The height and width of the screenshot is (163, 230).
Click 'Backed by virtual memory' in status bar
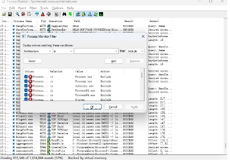click(87, 158)
